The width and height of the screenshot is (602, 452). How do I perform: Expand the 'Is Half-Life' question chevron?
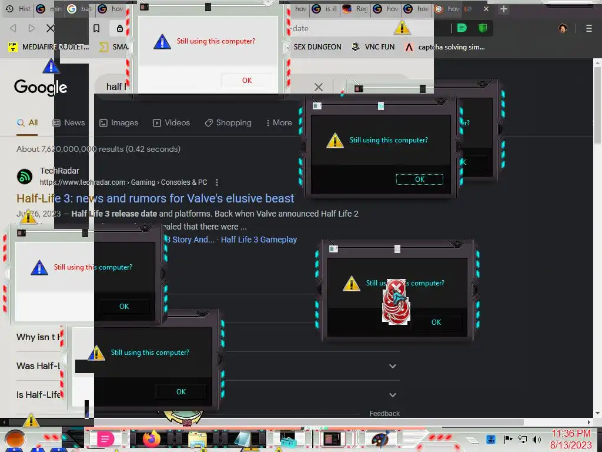point(392,395)
